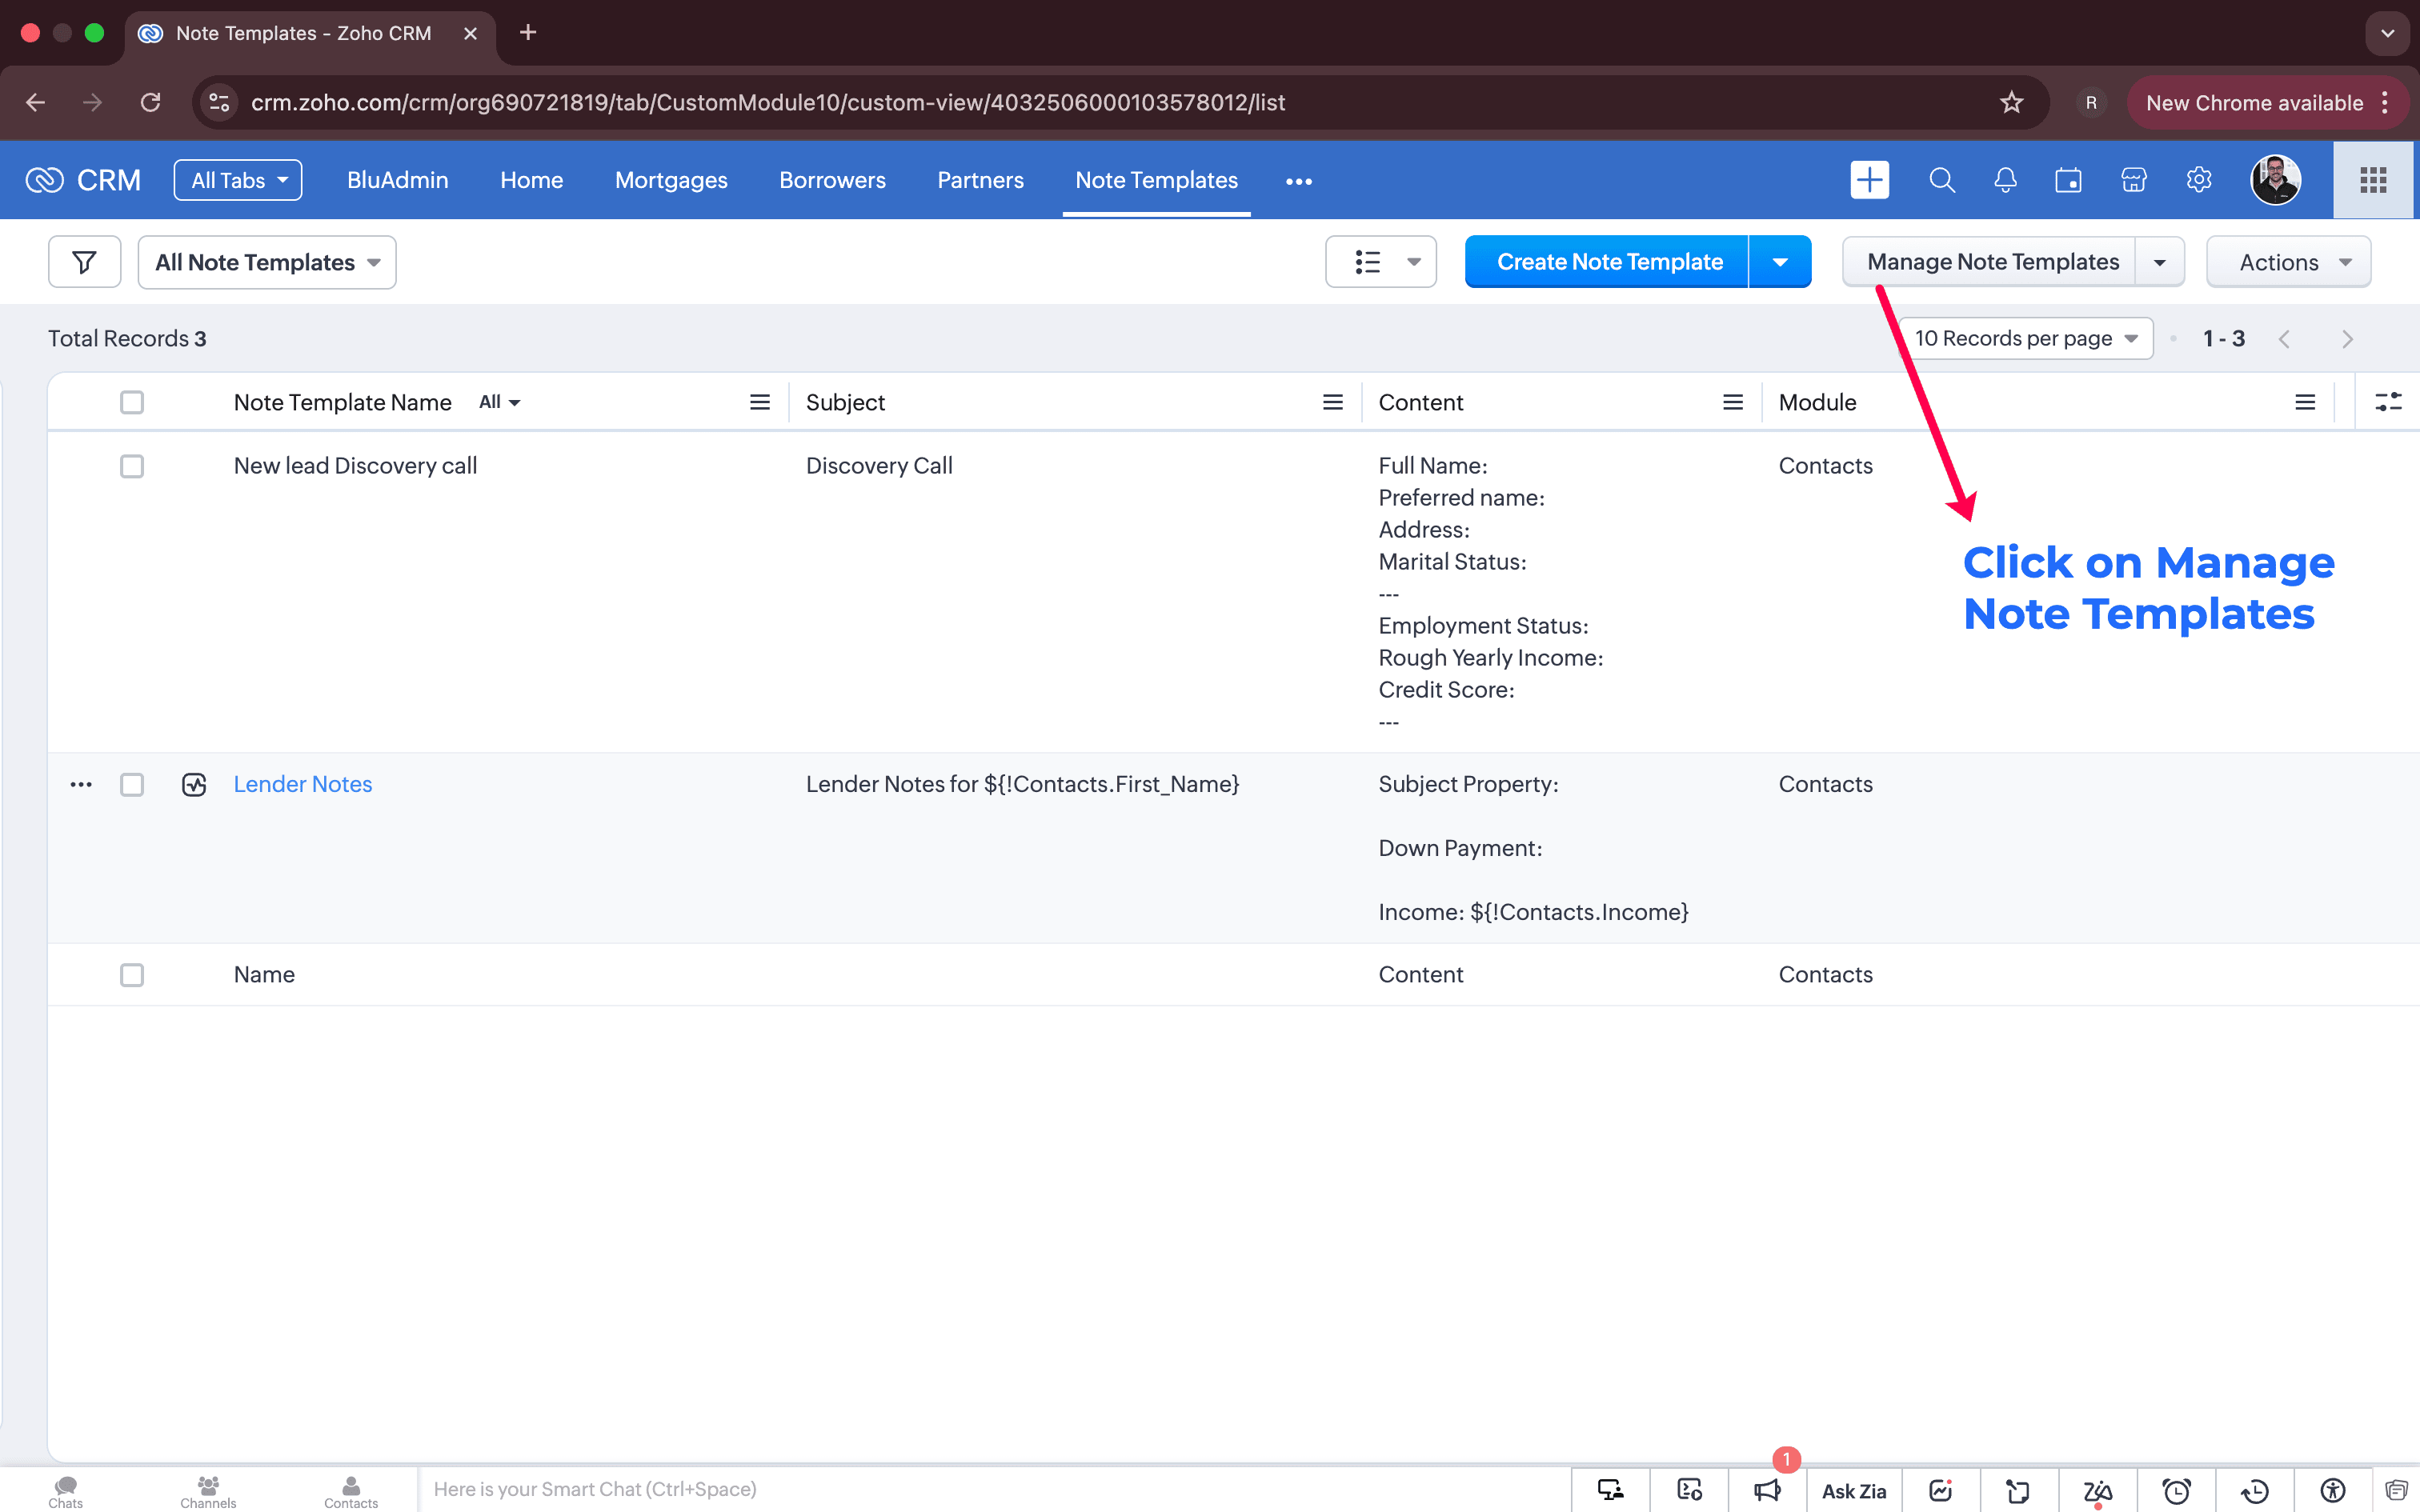Image resolution: width=2420 pixels, height=1512 pixels.
Task: Open Contacts in the bottom bar
Action: click(x=351, y=1491)
